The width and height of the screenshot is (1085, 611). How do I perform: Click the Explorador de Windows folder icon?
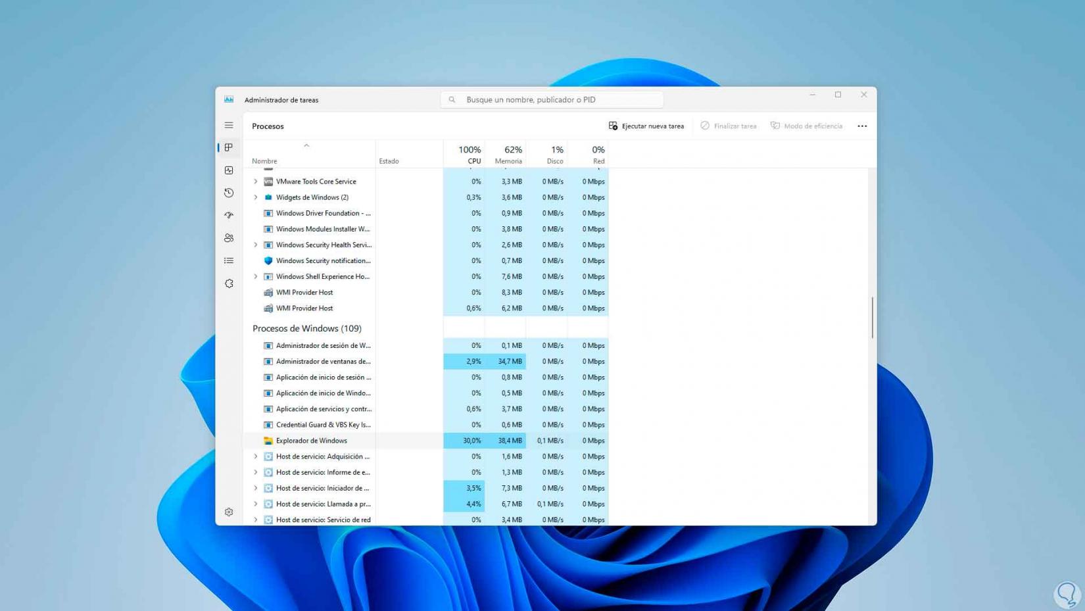[268, 441]
